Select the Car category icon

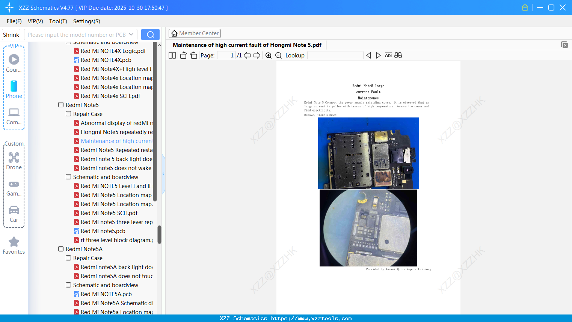click(14, 211)
